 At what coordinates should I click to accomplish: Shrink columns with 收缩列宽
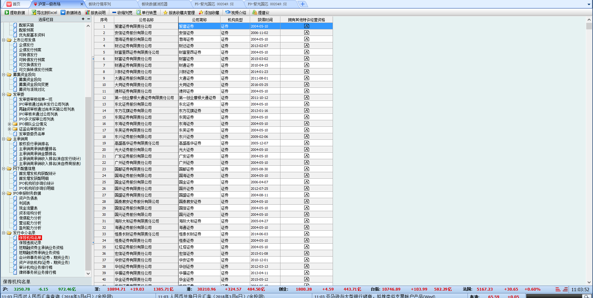tap(122, 12)
